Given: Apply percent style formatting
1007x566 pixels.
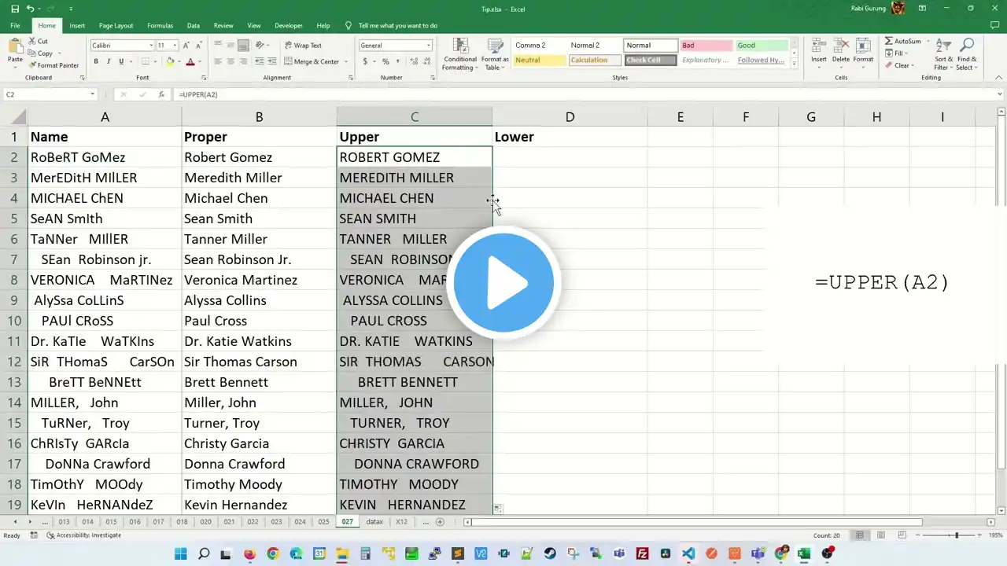Looking at the screenshot, I should 385,61.
